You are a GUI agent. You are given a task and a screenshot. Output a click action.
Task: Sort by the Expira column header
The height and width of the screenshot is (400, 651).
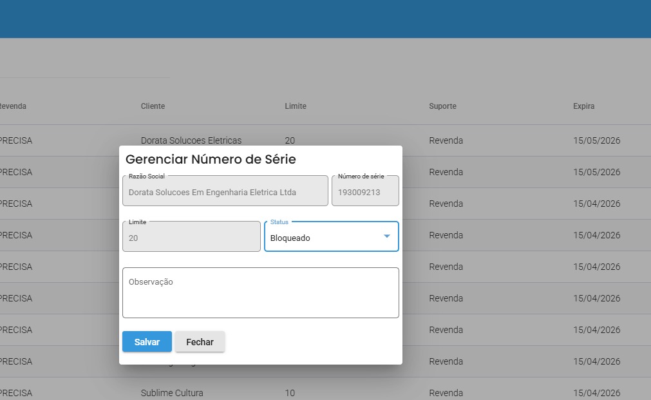coord(583,106)
